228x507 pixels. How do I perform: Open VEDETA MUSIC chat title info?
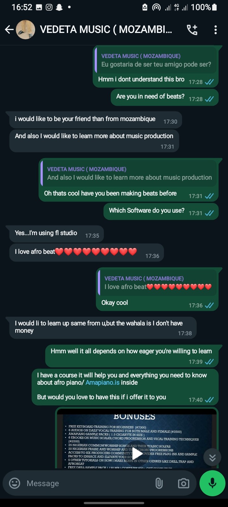click(x=106, y=30)
